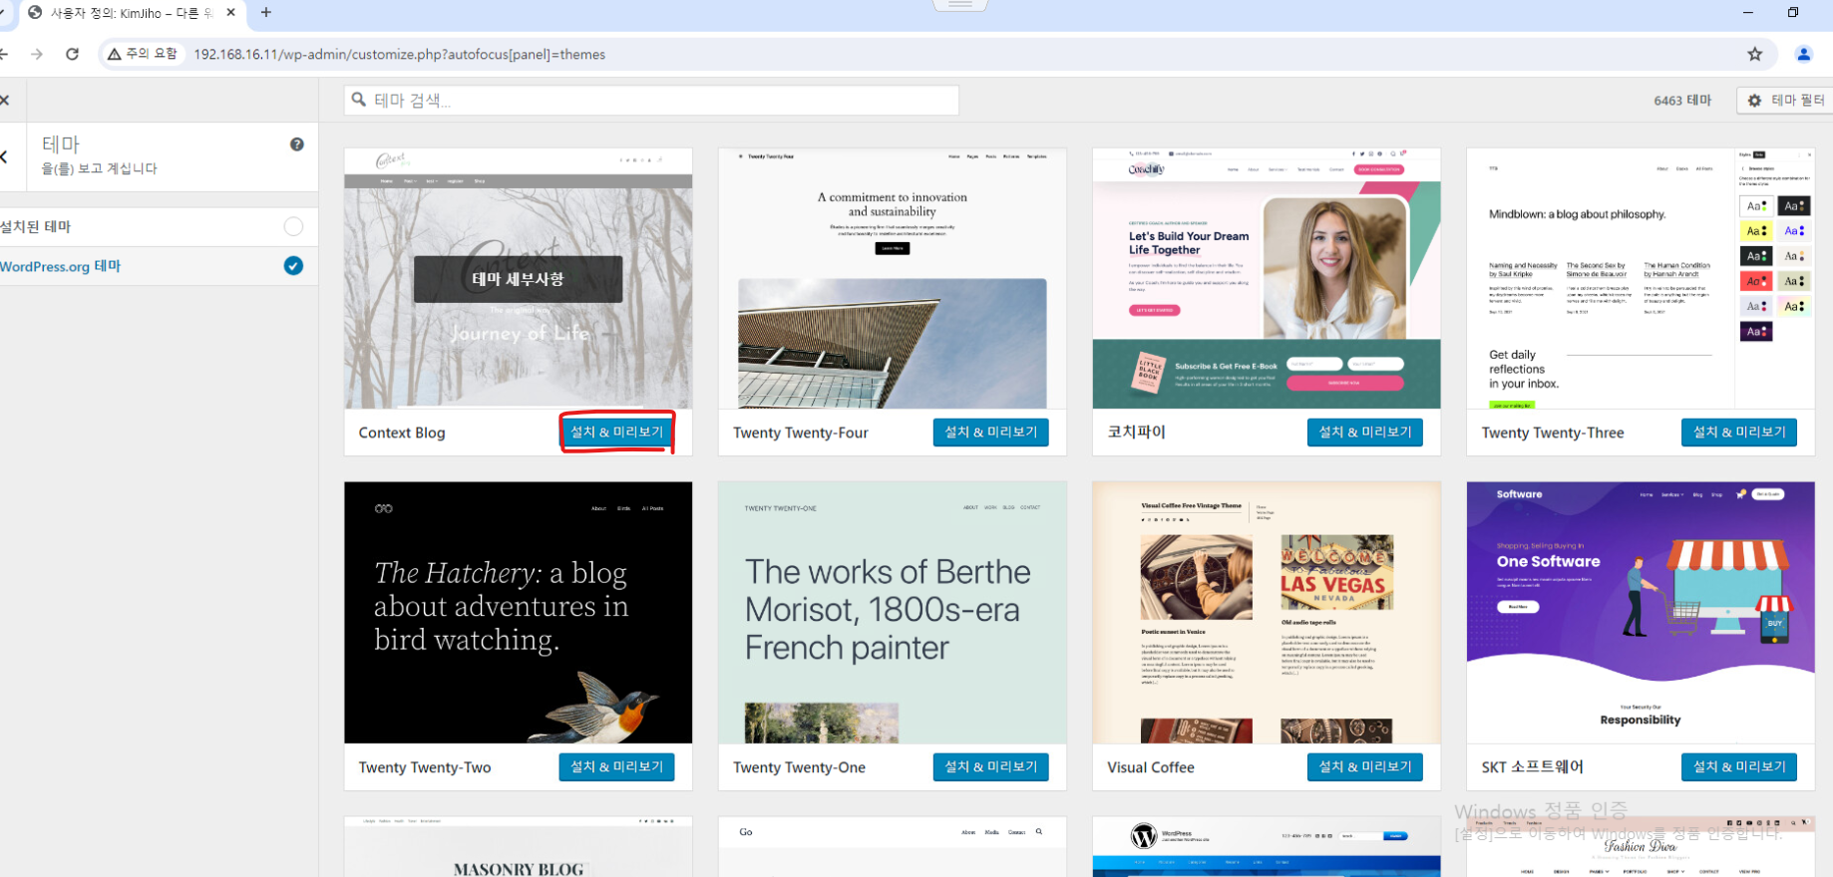Bookmark this page with the star icon
Viewport: 1833px width, 877px height.
pyautogui.click(x=1755, y=54)
